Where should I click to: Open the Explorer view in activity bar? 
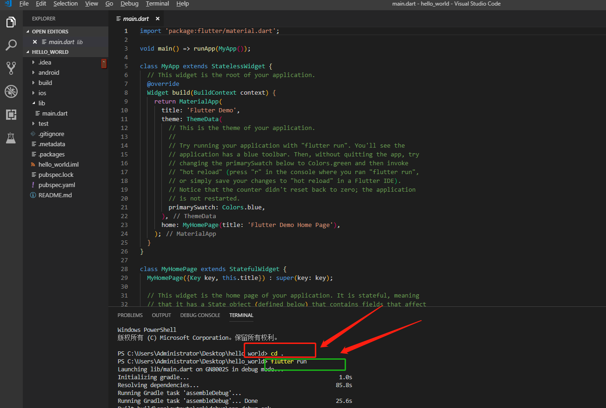point(11,22)
